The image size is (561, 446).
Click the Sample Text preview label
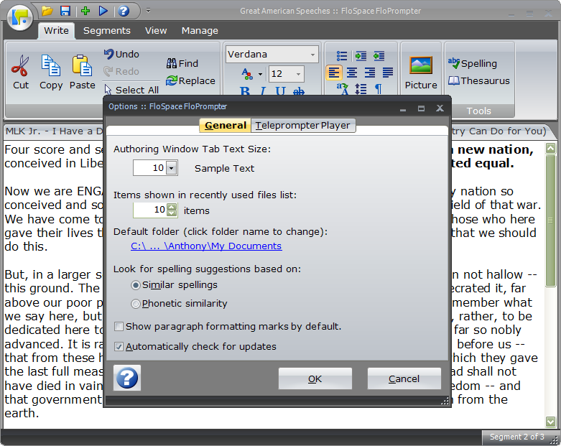(x=224, y=169)
